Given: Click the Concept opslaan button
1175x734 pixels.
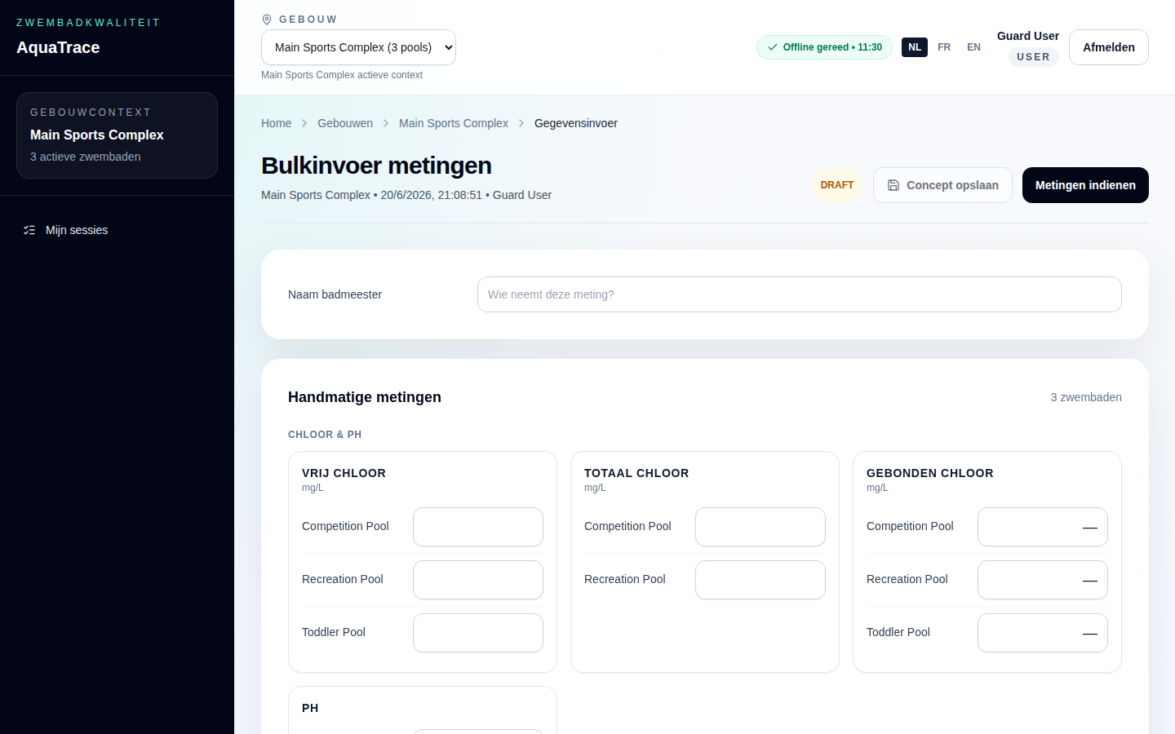Looking at the screenshot, I should click(x=942, y=185).
